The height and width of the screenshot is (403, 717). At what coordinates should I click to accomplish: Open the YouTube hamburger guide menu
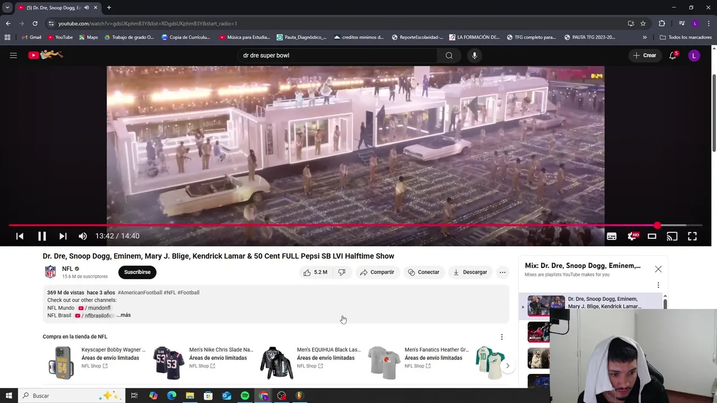point(13,55)
